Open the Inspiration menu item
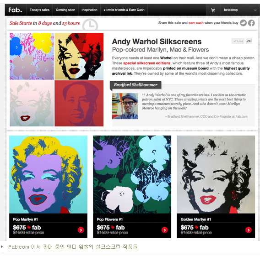Screen dimensions: 260x261 click(89, 10)
